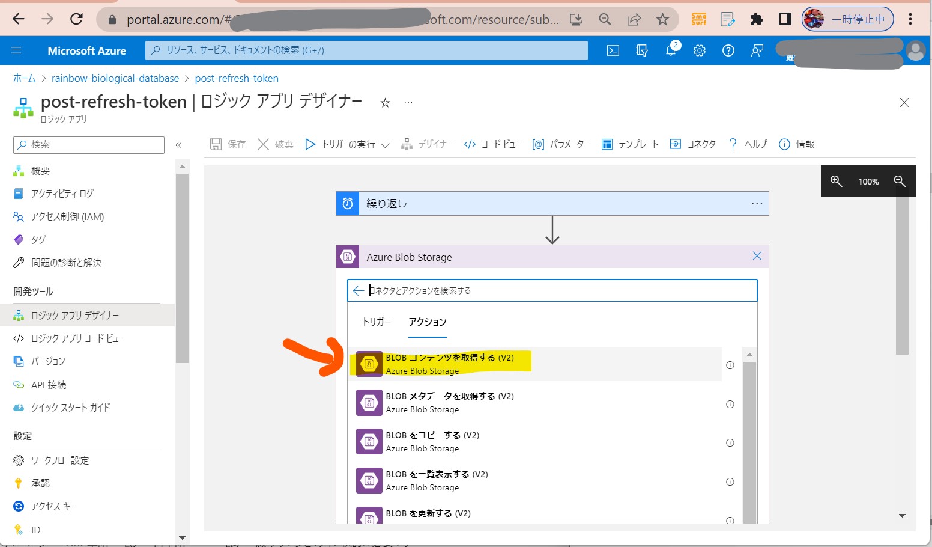932x547 pixels.
Task: Open ヘルプ from the designer toolbar
Action: [747, 144]
